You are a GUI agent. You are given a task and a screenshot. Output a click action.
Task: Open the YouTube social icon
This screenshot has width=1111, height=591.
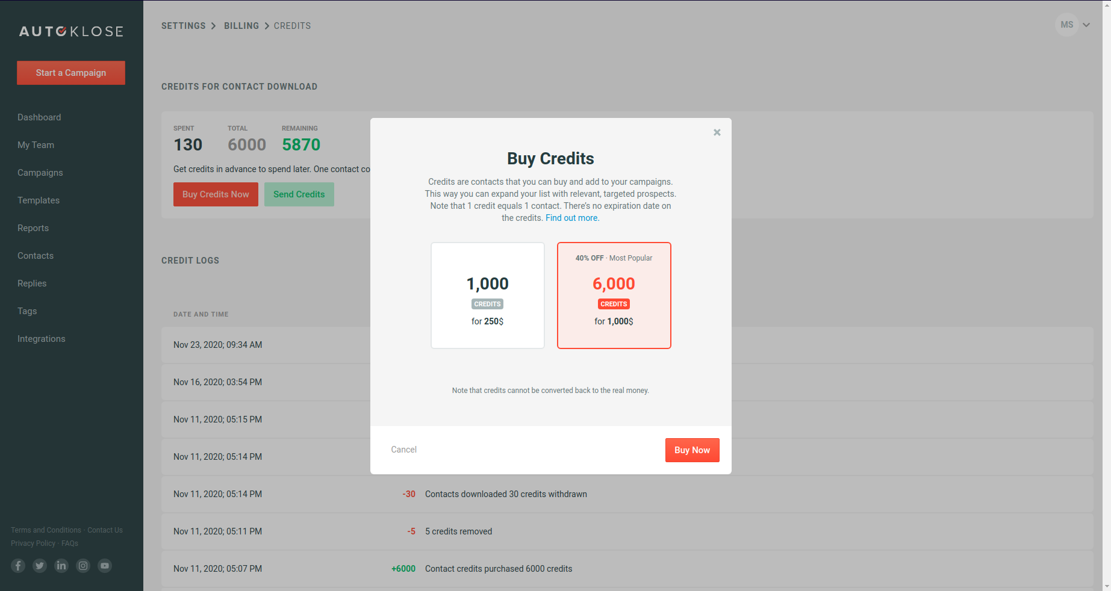[x=105, y=566]
